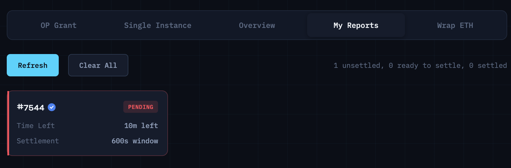Click the red accent bar on report card
The image size is (511, 168).
click(x=8, y=123)
